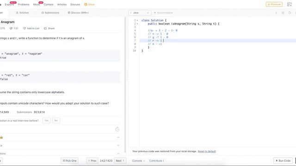Image resolution: width=296 pixels, height=166 pixels.
Task: Click the comment line '// n -> 1 - 0'
Action: pyautogui.click(x=158, y=34)
